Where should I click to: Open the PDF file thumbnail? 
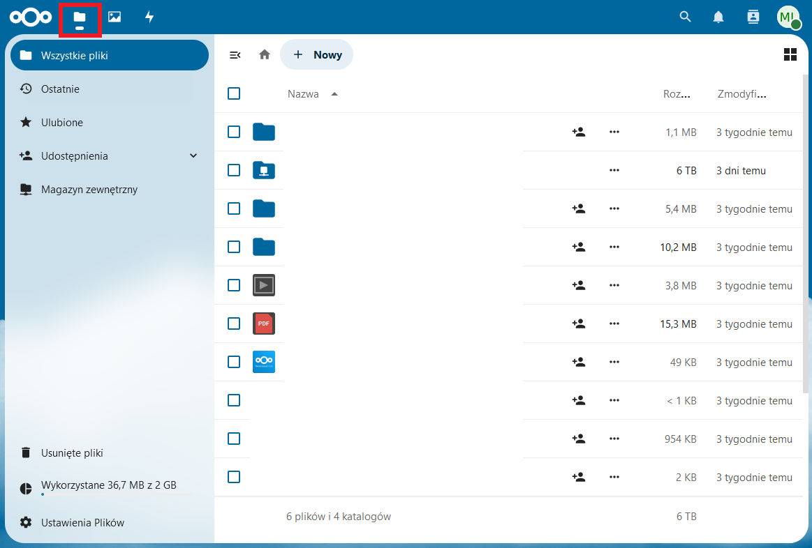264,323
